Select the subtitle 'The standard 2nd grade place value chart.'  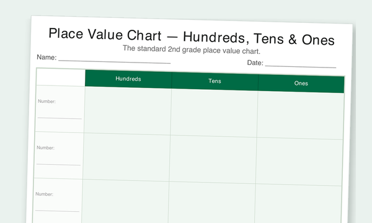click(192, 50)
